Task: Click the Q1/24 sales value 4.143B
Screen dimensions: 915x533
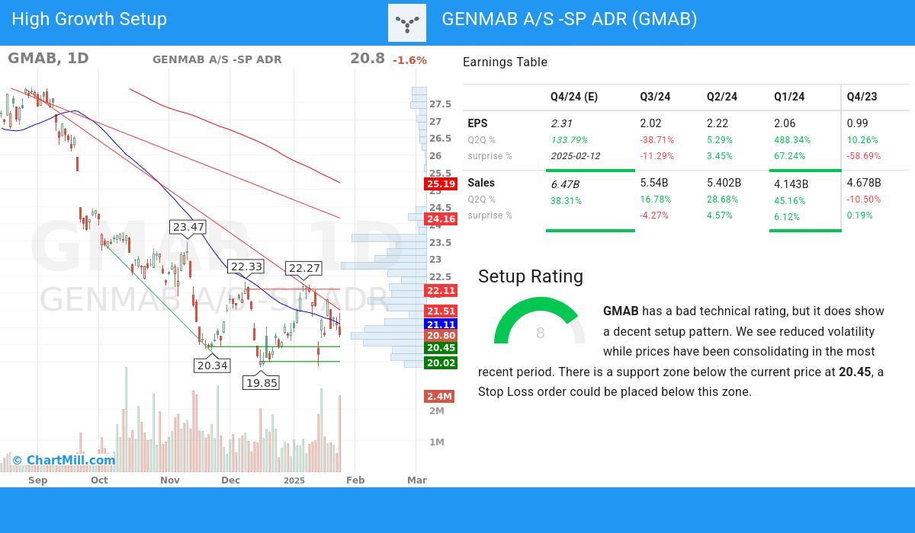Action: [791, 184]
